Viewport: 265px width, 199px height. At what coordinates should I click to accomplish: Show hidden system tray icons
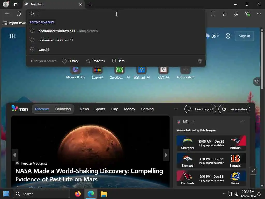(x=224, y=194)
